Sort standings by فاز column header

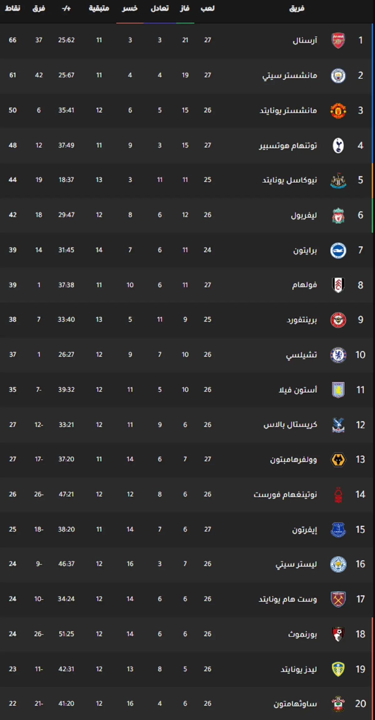click(185, 8)
